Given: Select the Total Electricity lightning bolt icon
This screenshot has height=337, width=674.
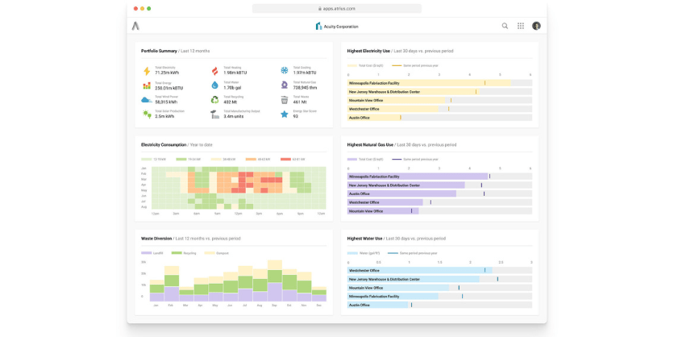Looking at the screenshot, I should click(x=147, y=71).
